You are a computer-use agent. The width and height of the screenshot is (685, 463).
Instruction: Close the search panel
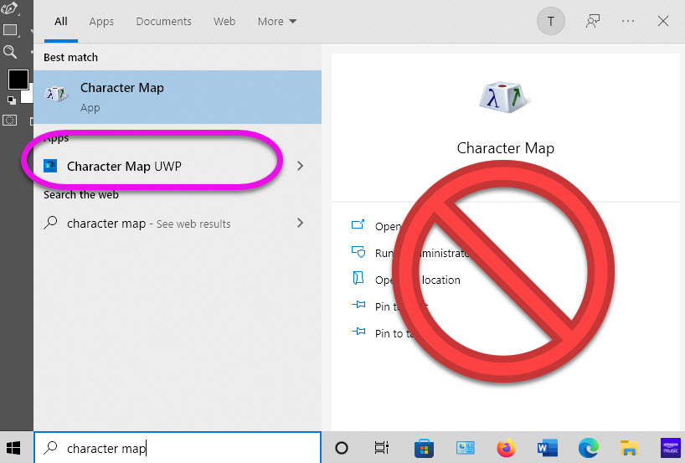pyautogui.click(x=662, y=21)
